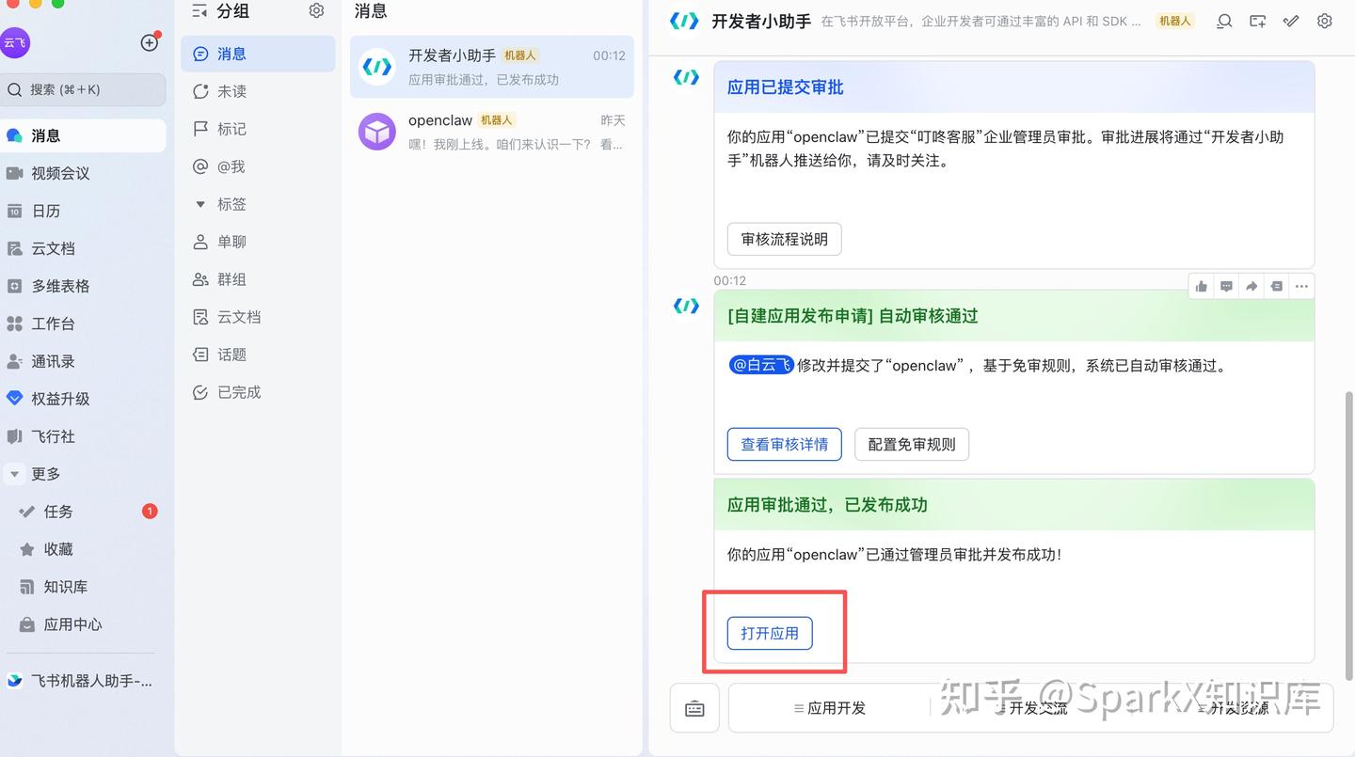Click the 审核流程说明 button
The image size is (1355, 757).
[x=785, y=239]
